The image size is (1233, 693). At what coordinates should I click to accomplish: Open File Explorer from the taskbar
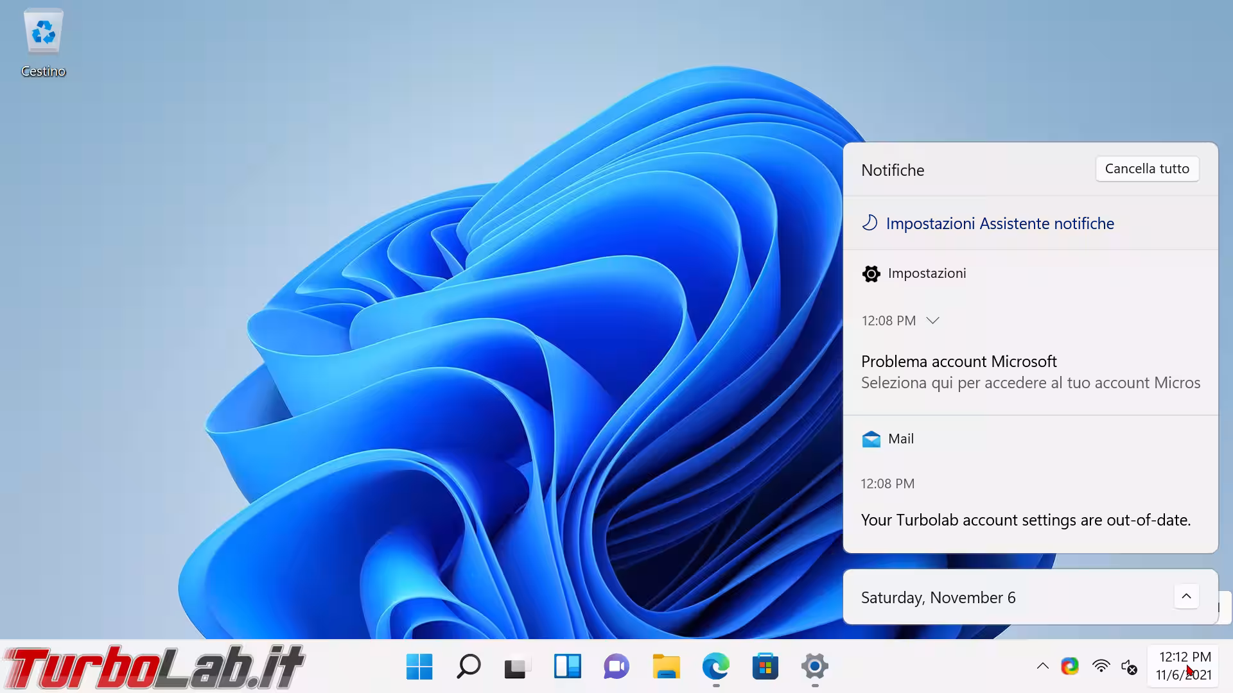[x=666, y=667]
